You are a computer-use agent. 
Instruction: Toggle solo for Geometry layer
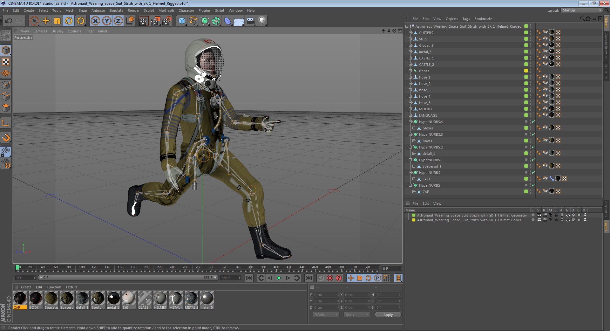coord(533,215)
